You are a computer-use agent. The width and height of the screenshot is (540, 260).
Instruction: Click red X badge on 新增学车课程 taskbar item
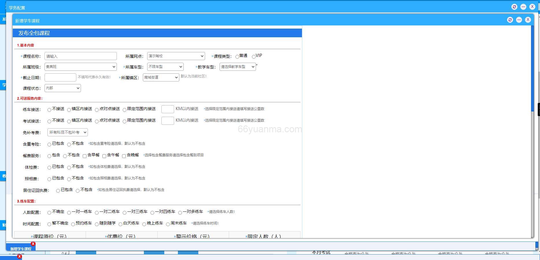tap(33, 244)
